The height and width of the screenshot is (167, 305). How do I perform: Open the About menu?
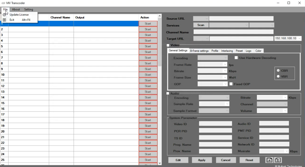16,10
